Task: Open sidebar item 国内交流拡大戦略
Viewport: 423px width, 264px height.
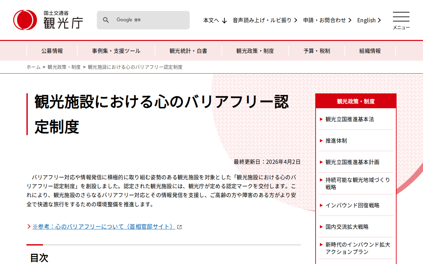Action: click(347, 227)
